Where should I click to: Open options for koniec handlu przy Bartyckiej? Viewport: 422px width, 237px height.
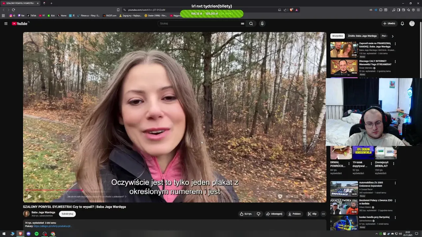[395, 218]
